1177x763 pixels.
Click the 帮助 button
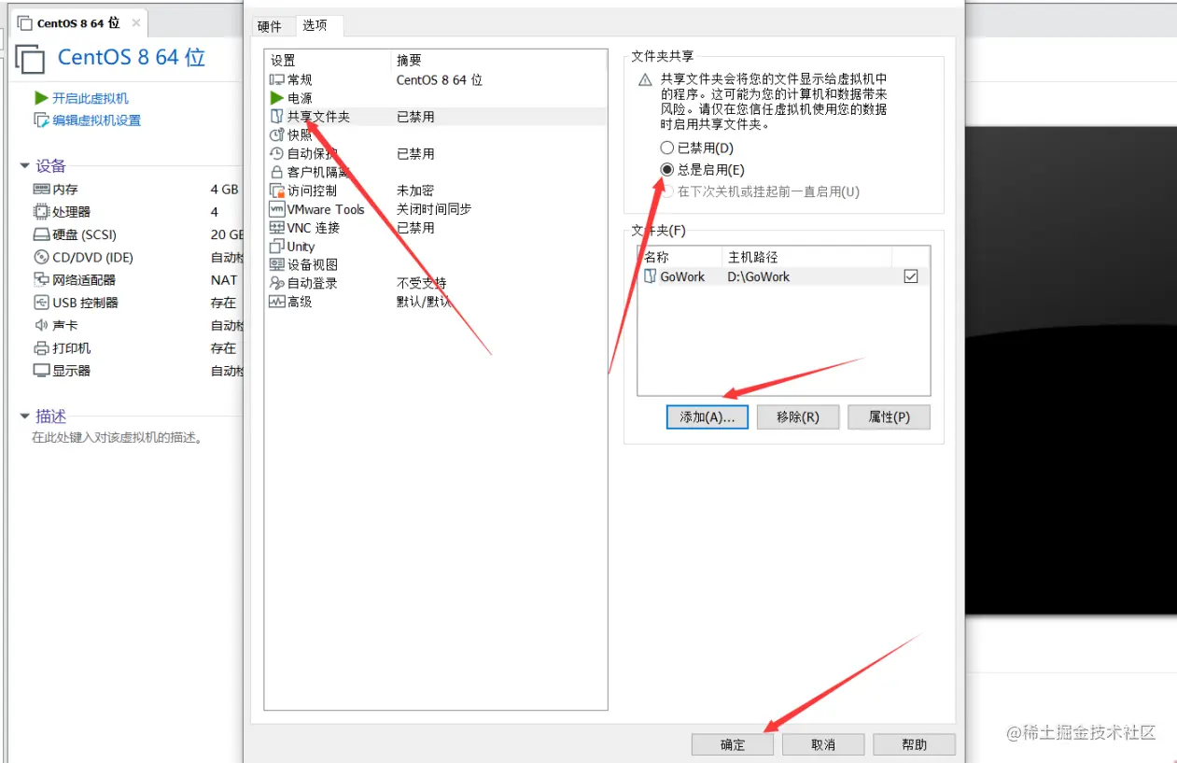pyautogui.click(x=915, y=744)
